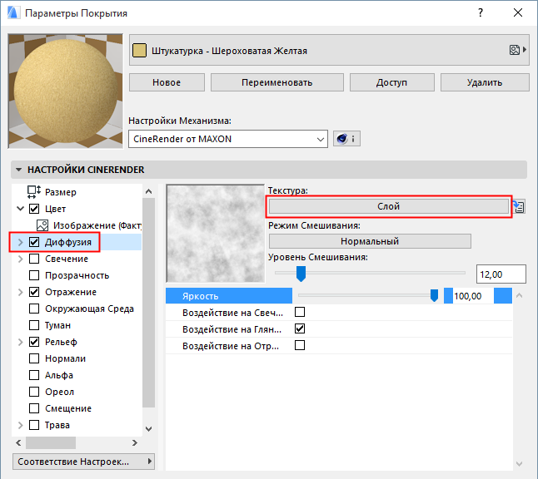Click the channel list scroll up arrow
Image resolution: width=538 pixels, height=479 pixels.
148,191
